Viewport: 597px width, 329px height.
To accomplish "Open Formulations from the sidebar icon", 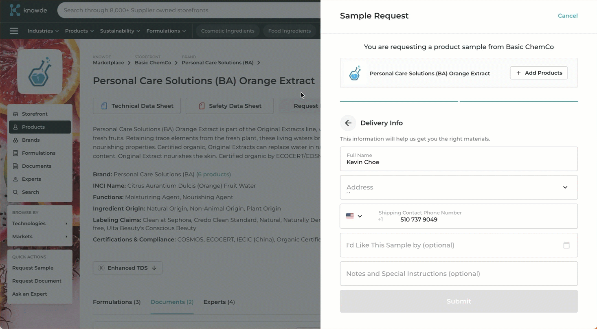I will 15,153.
